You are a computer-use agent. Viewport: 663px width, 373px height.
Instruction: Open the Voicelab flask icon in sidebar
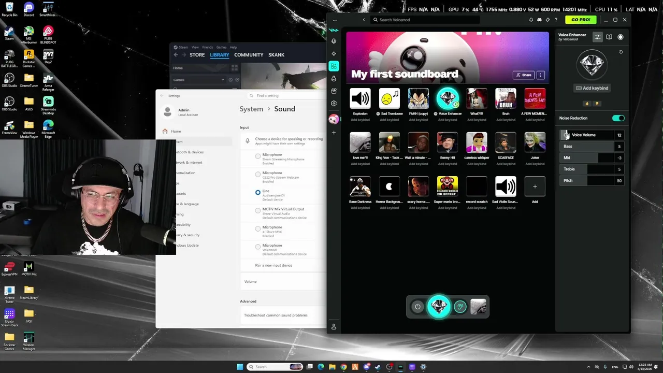[x=334, y=78]
